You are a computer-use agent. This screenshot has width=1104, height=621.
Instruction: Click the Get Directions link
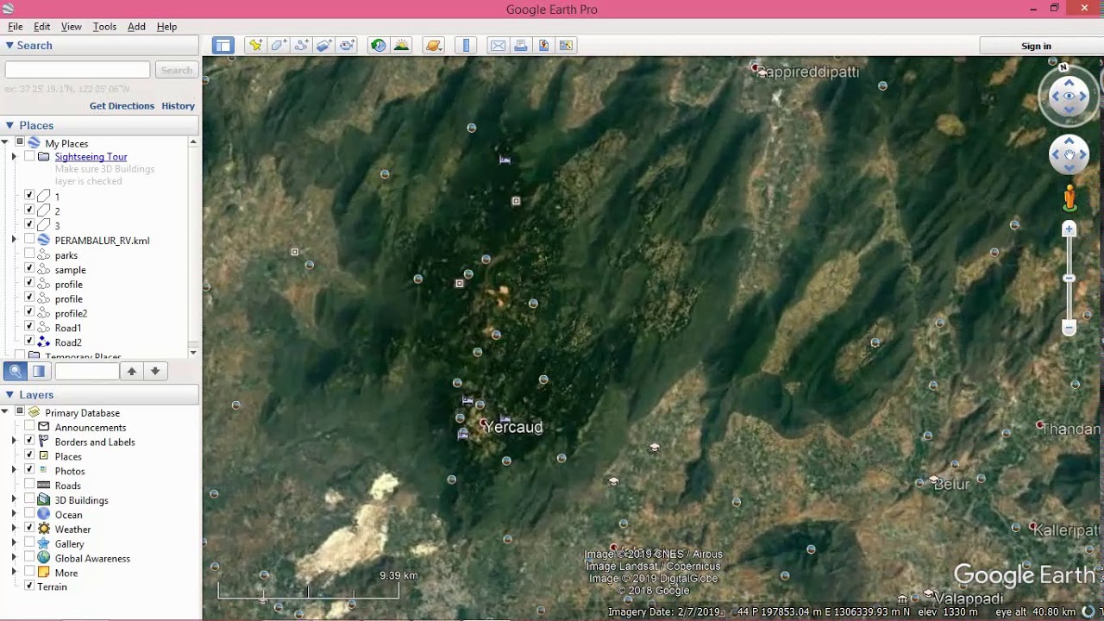click(x=122, y=106)
